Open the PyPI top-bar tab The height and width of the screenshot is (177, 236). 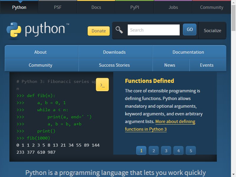coord(135,7)
